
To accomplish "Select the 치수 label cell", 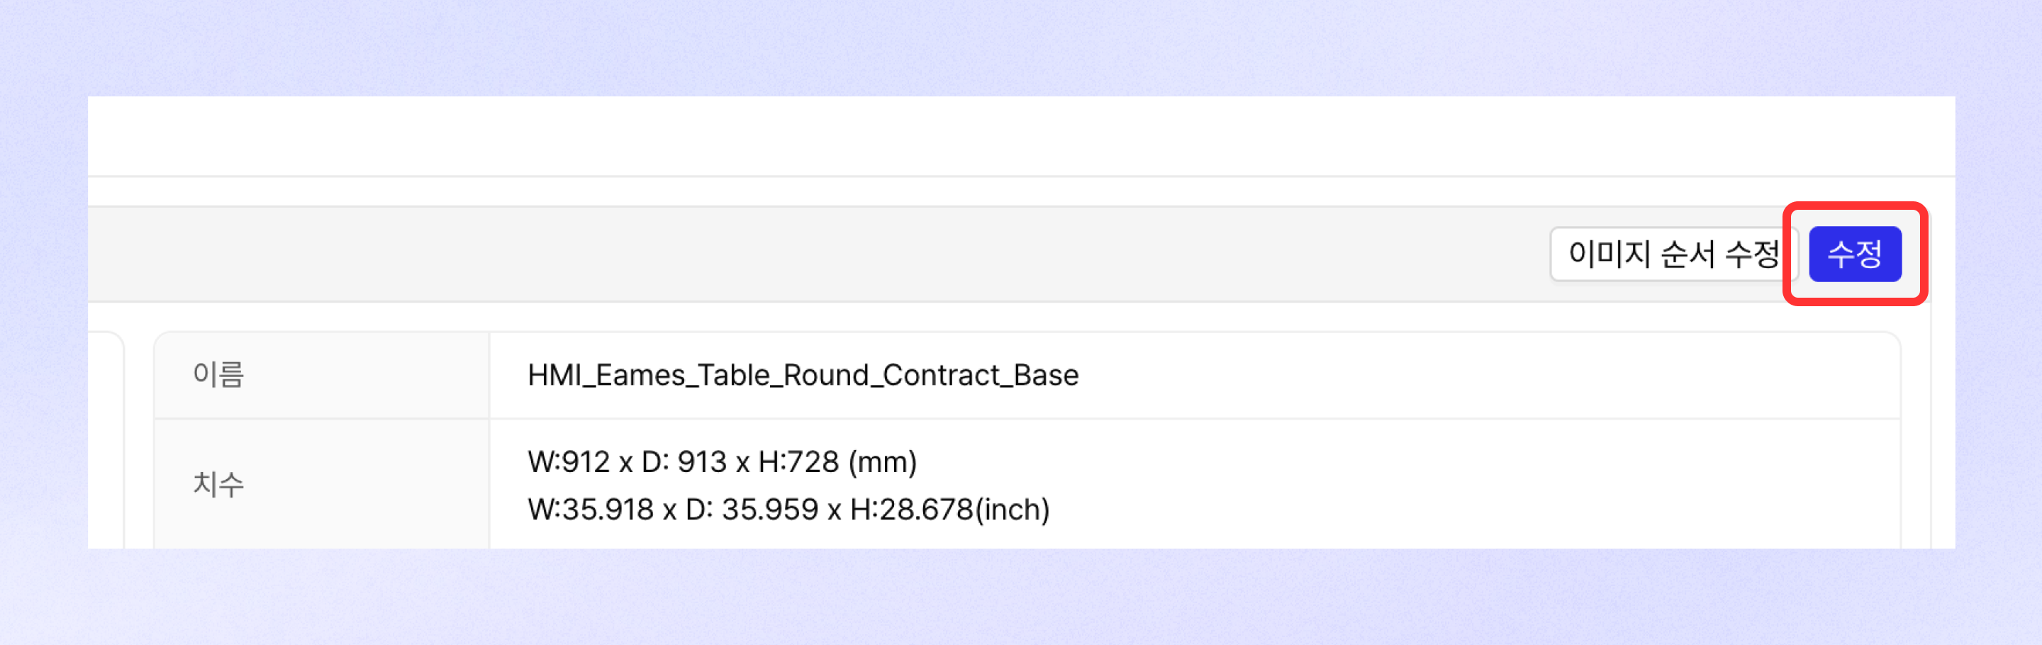I will 322,483.
